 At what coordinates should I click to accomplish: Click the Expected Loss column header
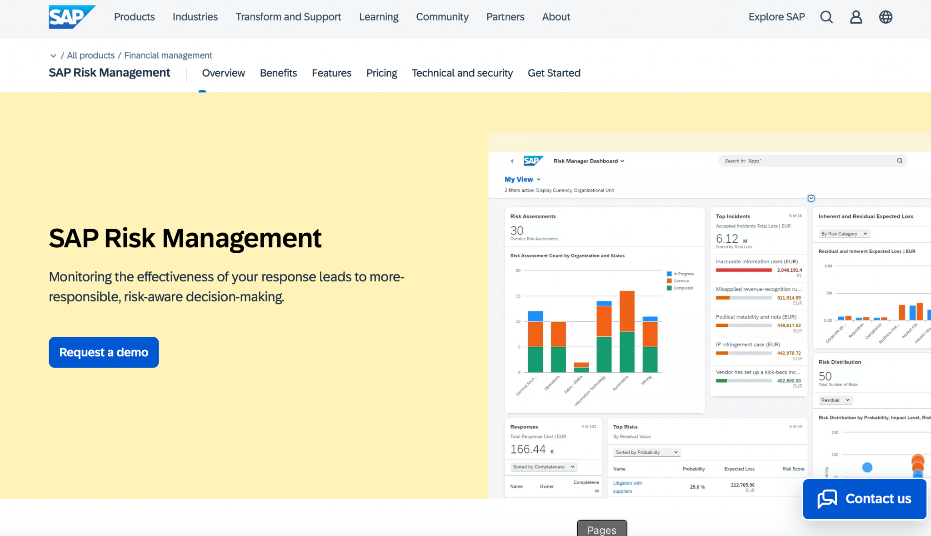point(739,469)
